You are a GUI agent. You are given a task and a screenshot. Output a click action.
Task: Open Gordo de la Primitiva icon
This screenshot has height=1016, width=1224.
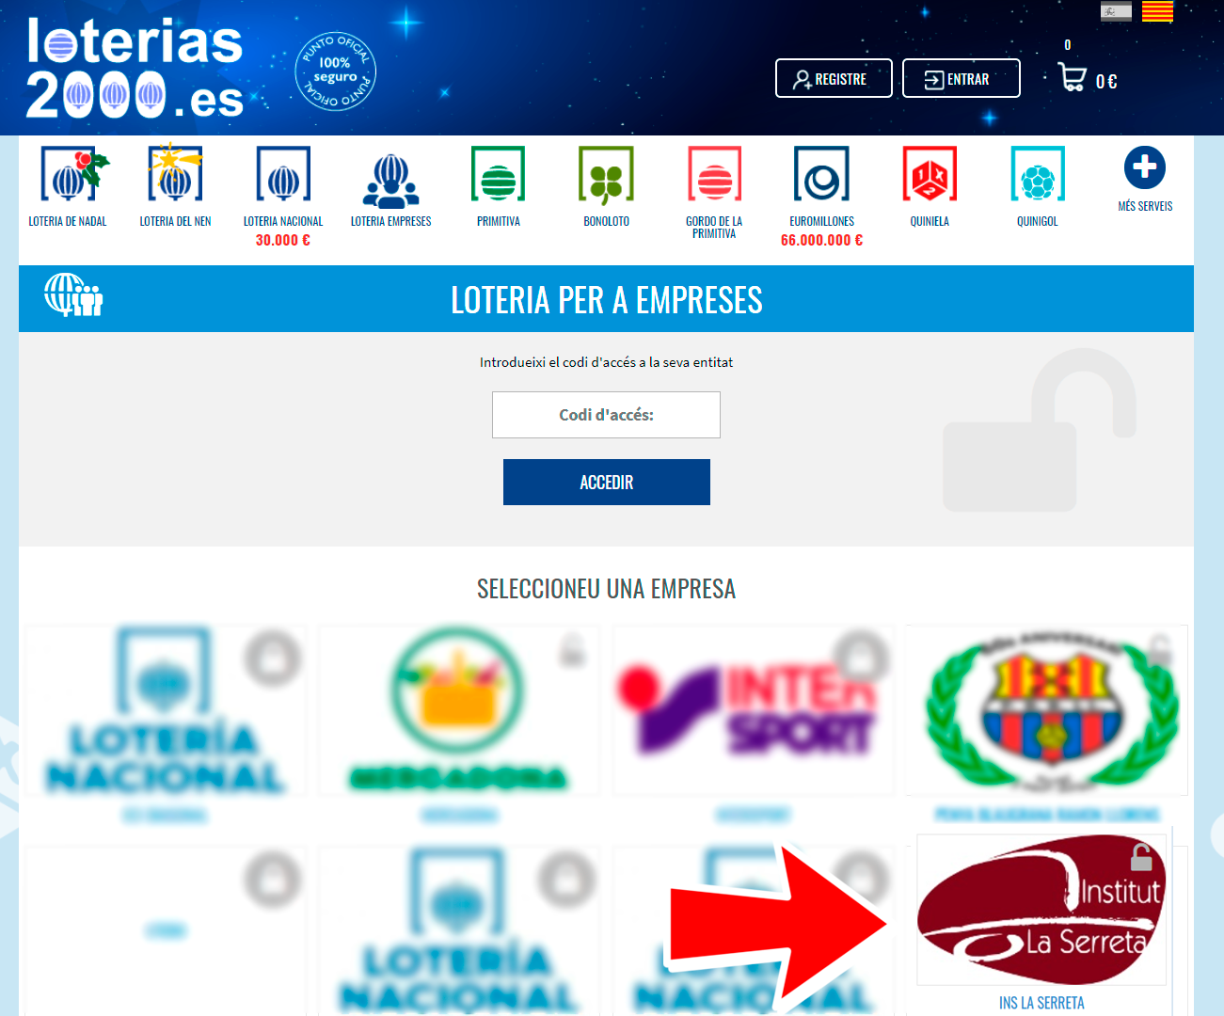tap(714, 174)
